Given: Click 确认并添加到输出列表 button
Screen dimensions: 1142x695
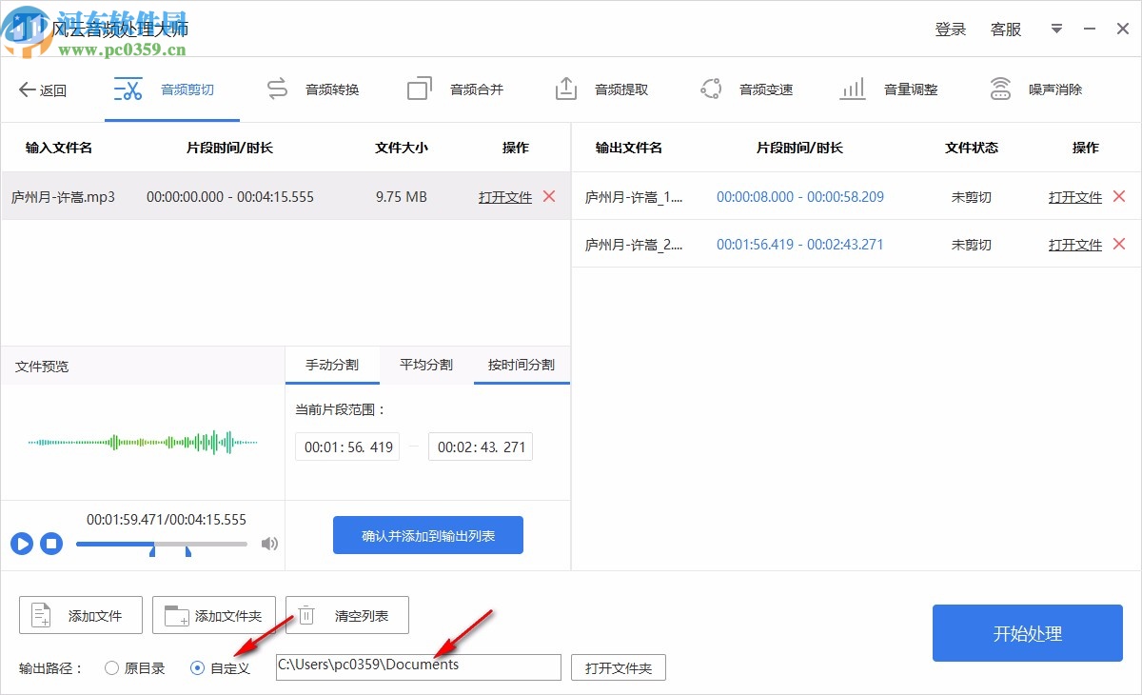Looking at the screenshot, I should click(427, 535).
